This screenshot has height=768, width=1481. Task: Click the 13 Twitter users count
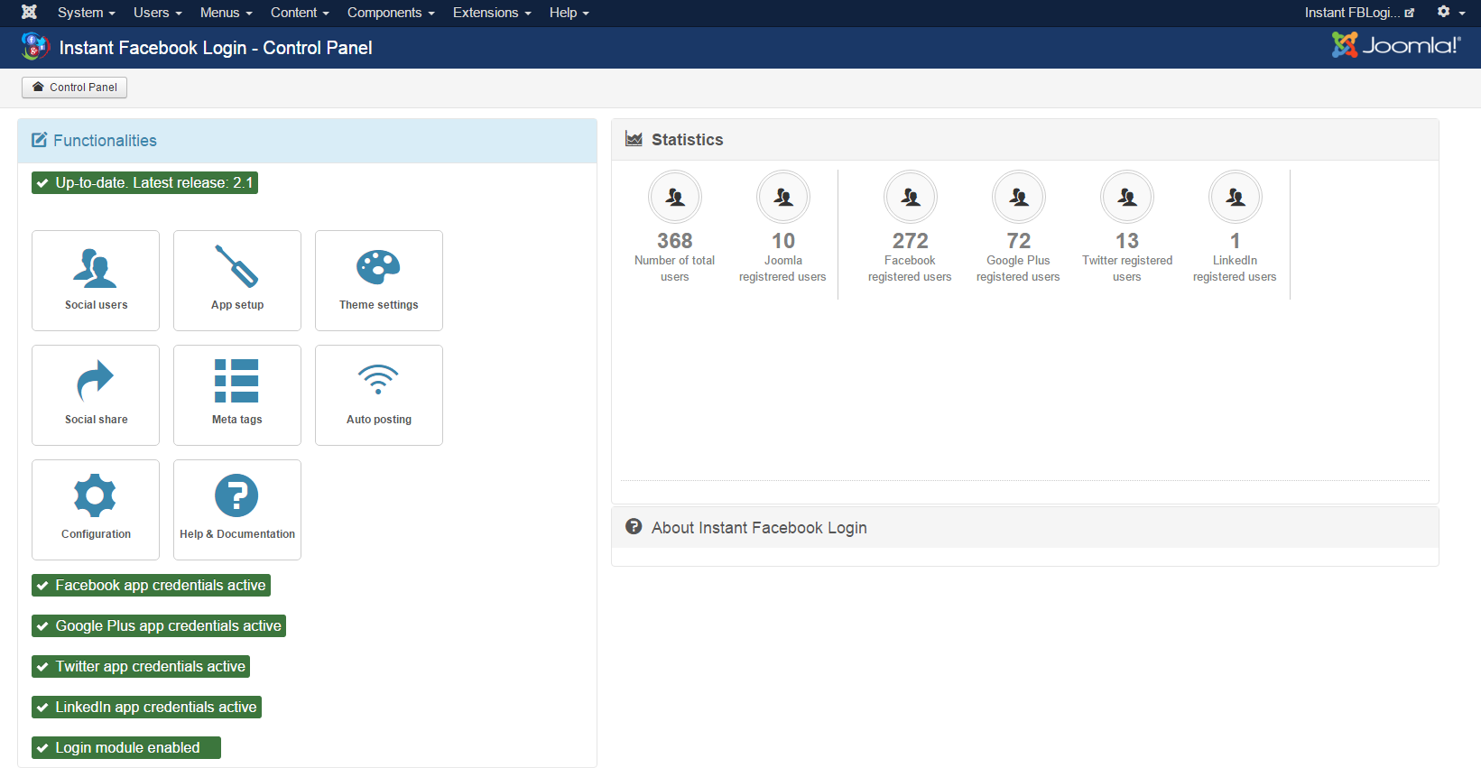click(1127, 241)
